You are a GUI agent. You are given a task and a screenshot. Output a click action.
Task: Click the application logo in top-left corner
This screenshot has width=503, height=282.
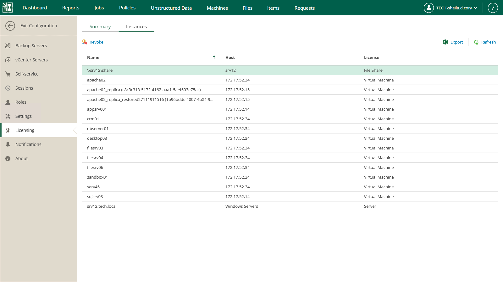point(8,8)
